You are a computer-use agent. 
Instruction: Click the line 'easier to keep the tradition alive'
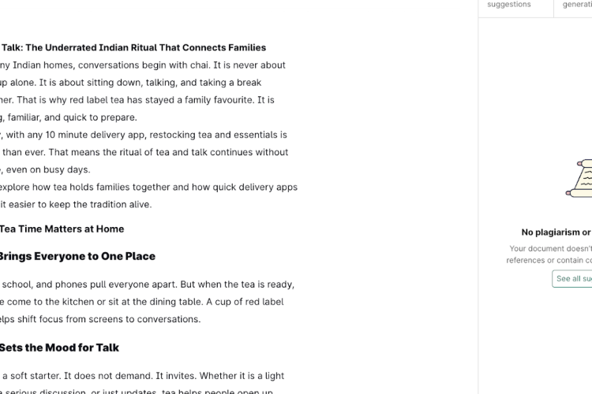pos(76,204)
